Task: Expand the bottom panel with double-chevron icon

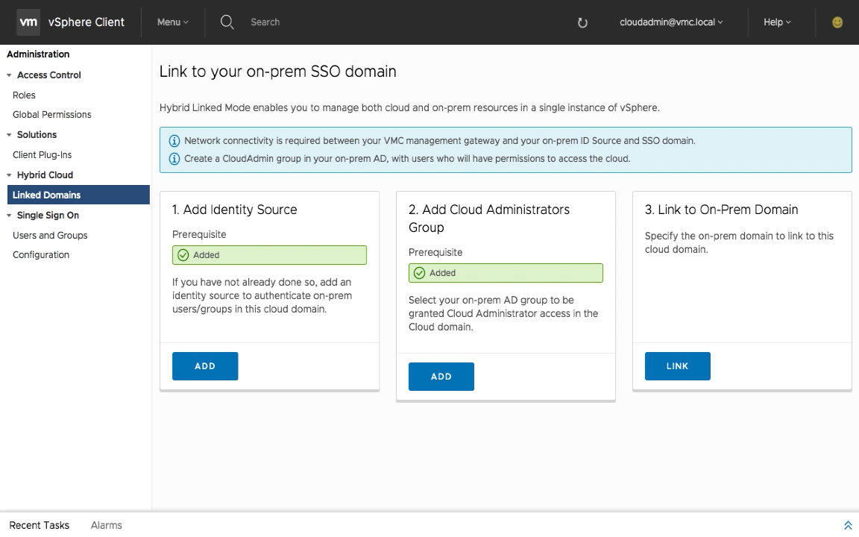Action: tap(847, 525)
